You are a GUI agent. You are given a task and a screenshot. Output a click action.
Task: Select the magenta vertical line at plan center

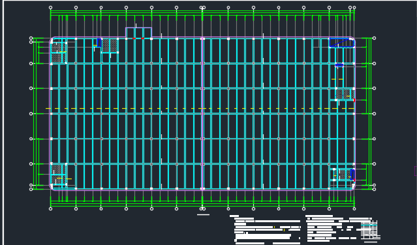pyautogui.click(x=203, y=113)
